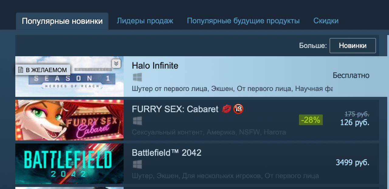389x189 pixels.
Task: Click the Battlefield 2042 cover thumbnail
Action: (x=70, y=164)
